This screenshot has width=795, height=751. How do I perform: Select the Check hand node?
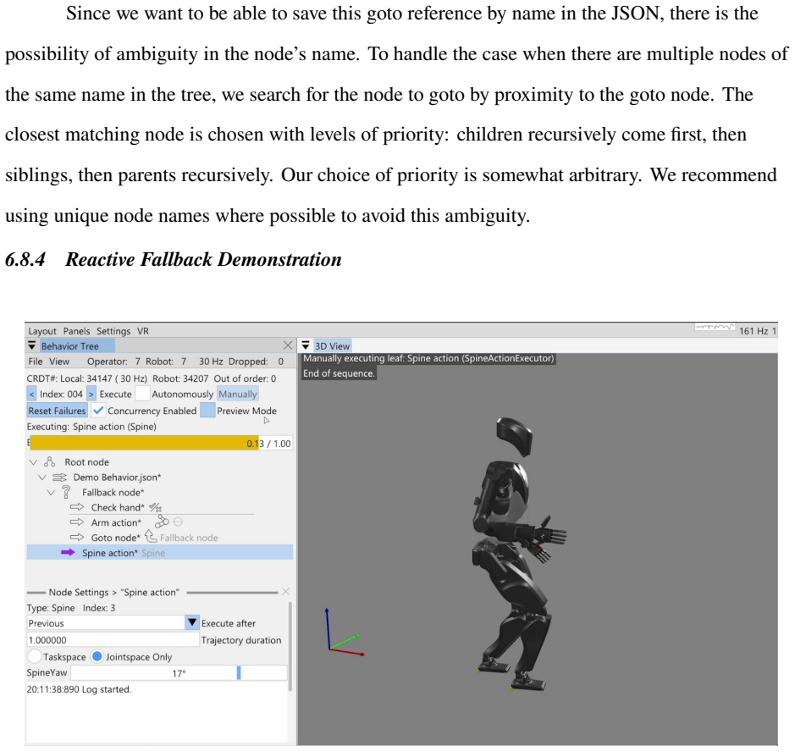click(x=118, y=508)
